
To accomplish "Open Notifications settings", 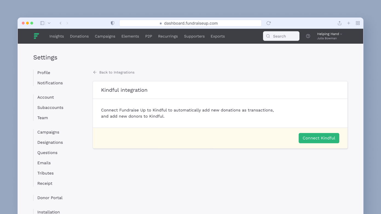I will pos(50,83).
